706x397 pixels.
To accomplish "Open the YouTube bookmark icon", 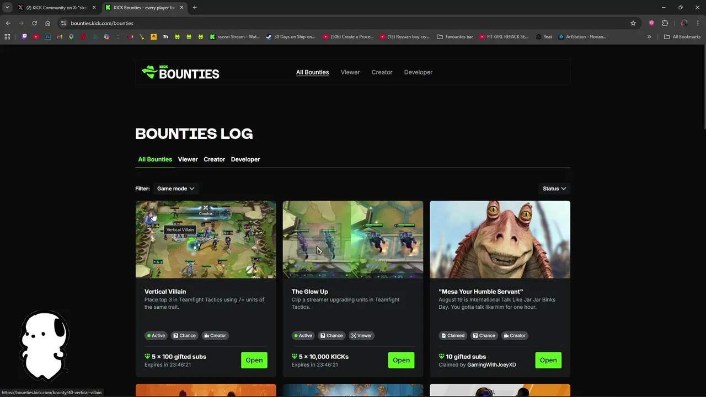I will click(36, 37).
